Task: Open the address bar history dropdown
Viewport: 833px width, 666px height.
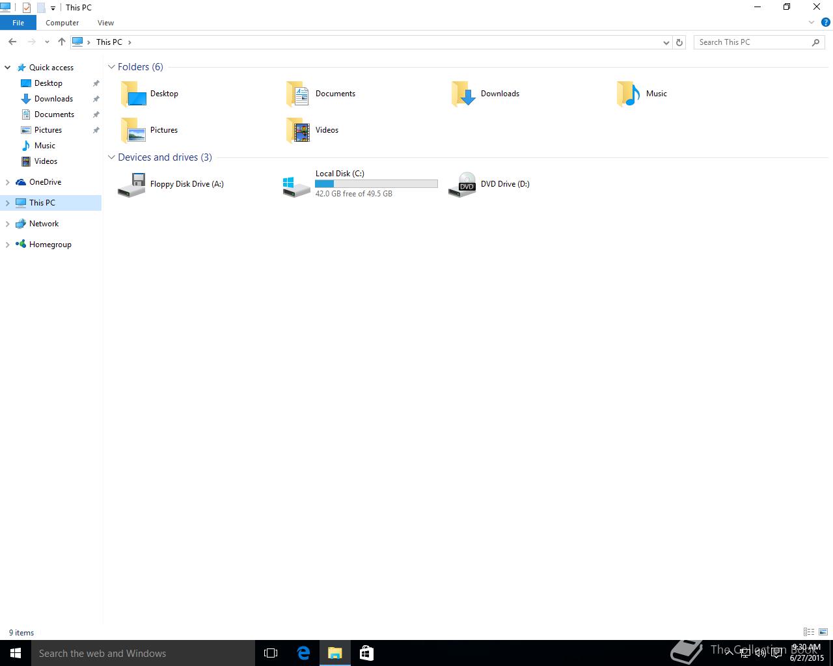Action: click(x=666, y=42)
